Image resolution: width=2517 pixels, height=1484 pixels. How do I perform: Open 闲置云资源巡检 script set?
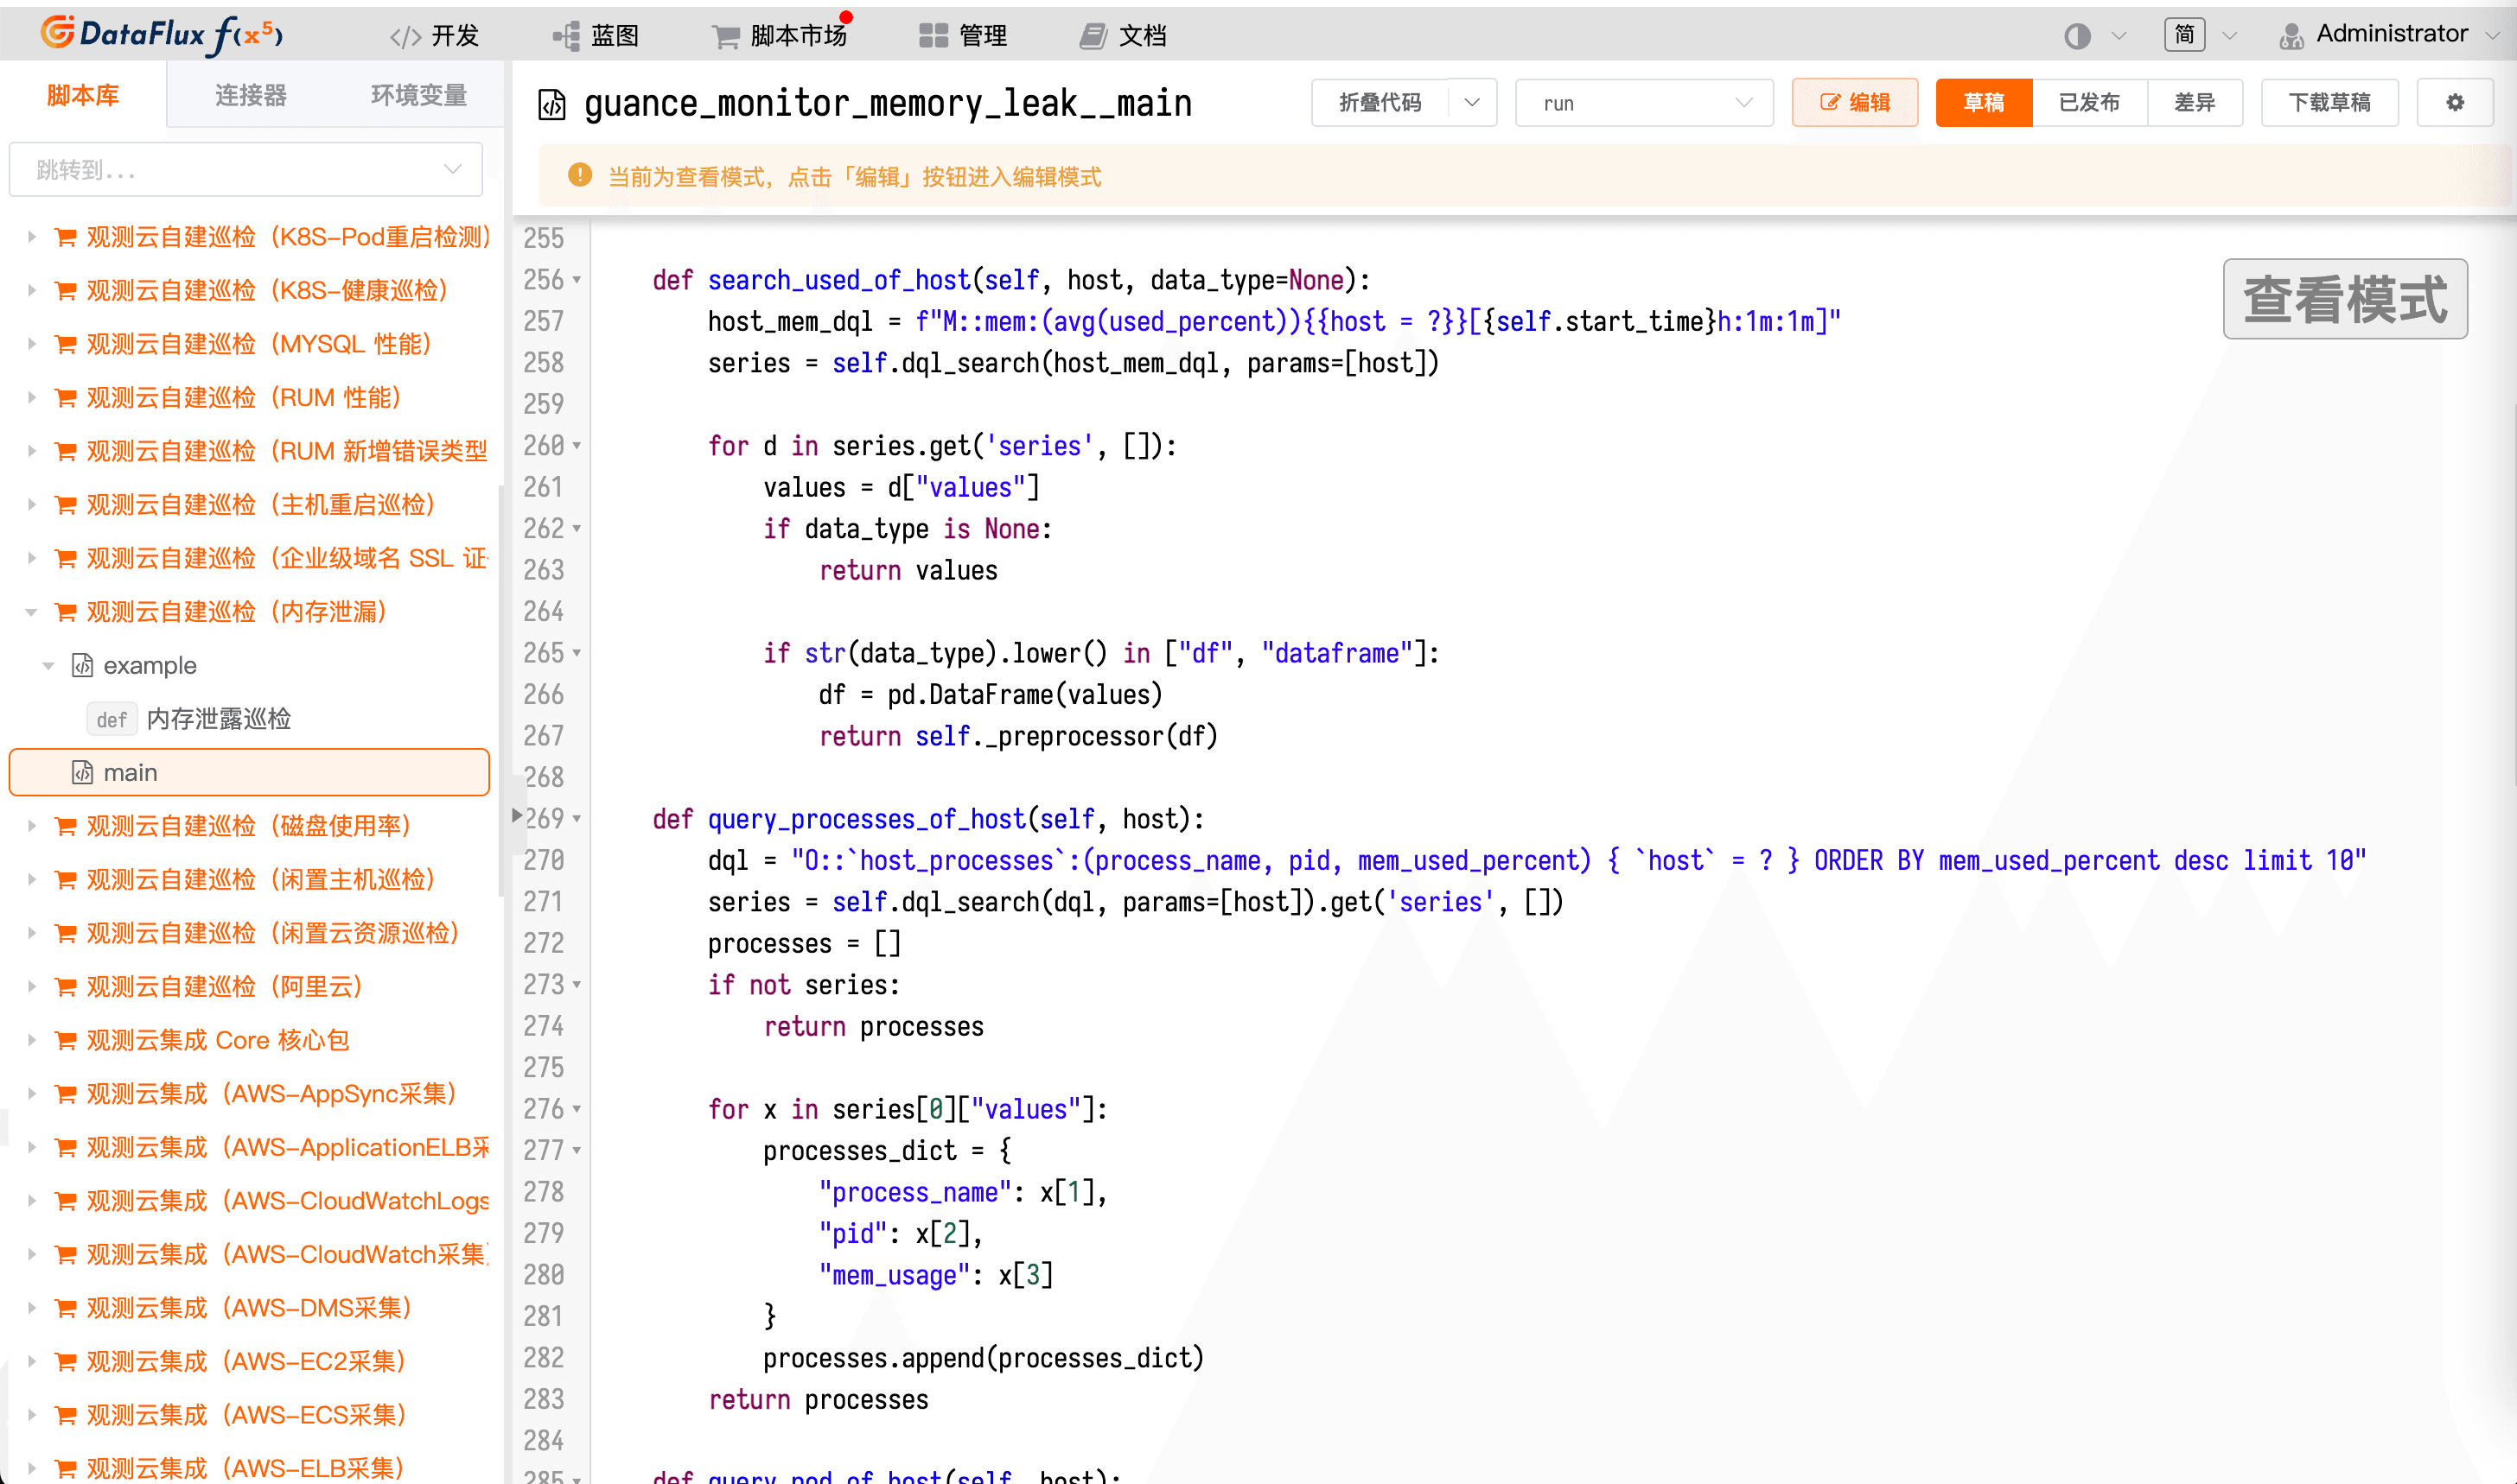[x=272, y=933]
